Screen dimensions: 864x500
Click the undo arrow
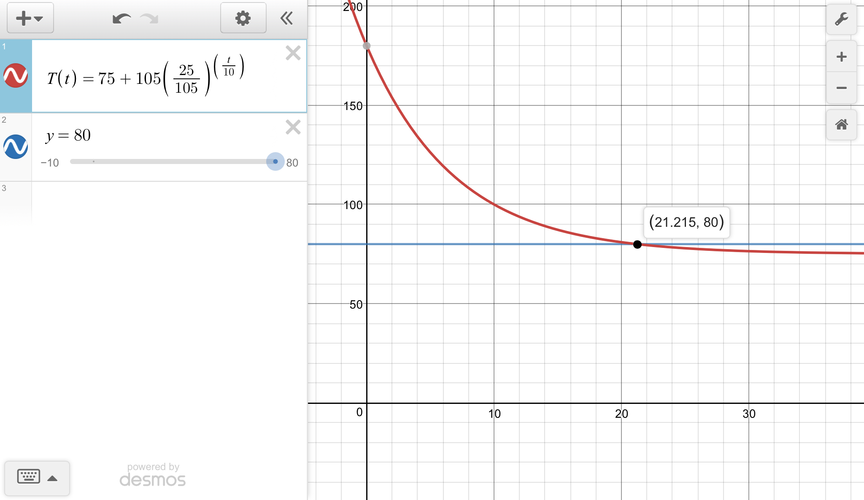pyautogui.click(x=121, y=19)
